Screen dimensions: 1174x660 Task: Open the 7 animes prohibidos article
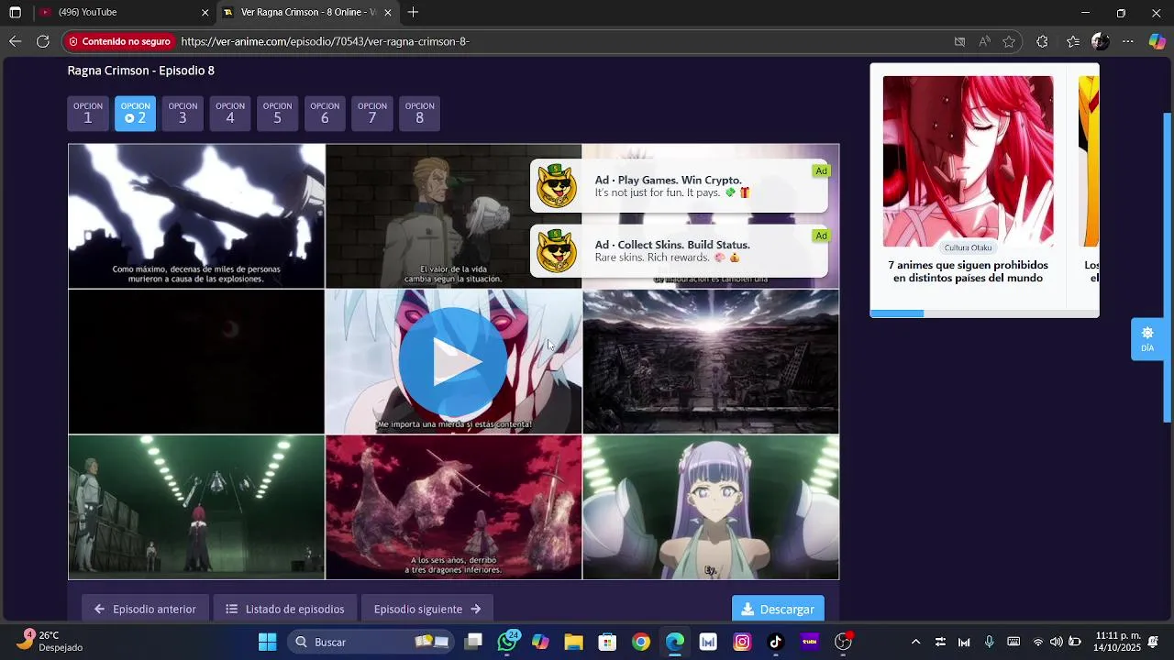[x=968, y=271]
